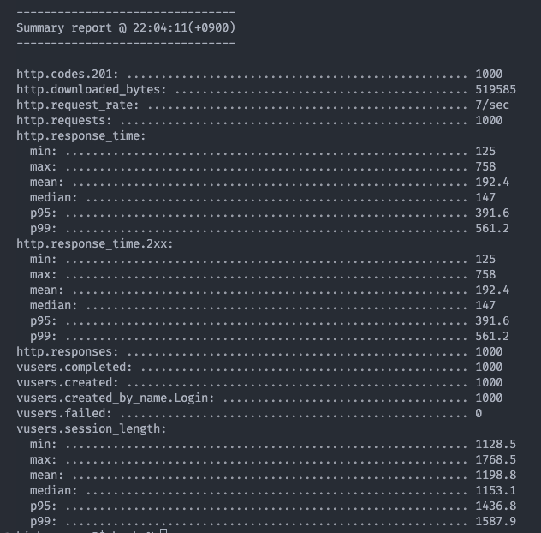Click session length p95 value 1436.8
The height and width of the screenshot is (533, 541).
(x=495, y=506)
